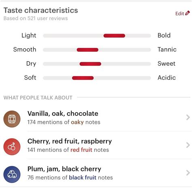
Task: Open Cherry, red fruit, raspberry notes
Action: [x=96, y=145]
